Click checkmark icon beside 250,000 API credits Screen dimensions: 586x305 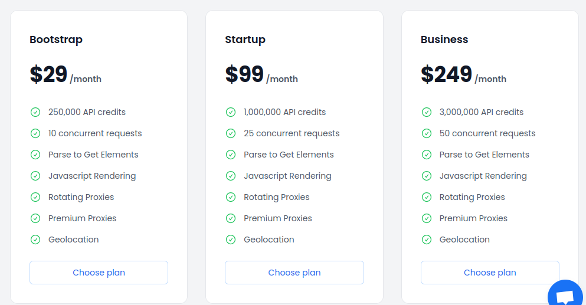35,112
